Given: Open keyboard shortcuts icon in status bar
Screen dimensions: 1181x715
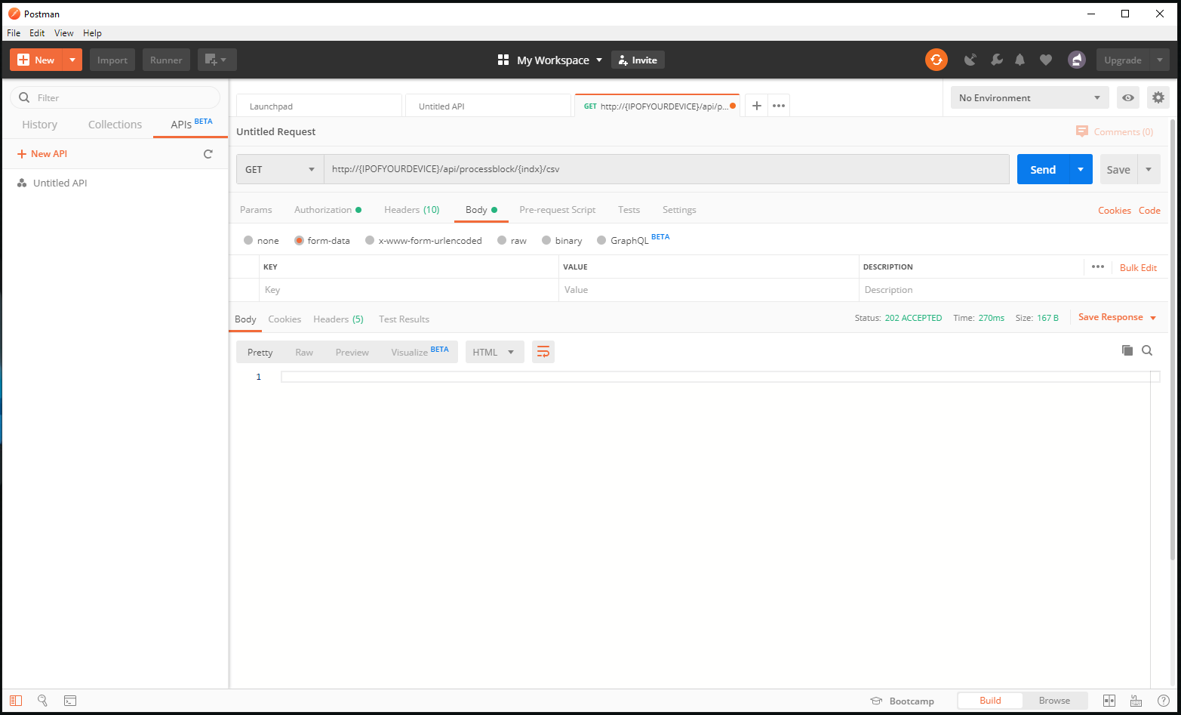Looking at the screenshot, I should point(1136,701).
